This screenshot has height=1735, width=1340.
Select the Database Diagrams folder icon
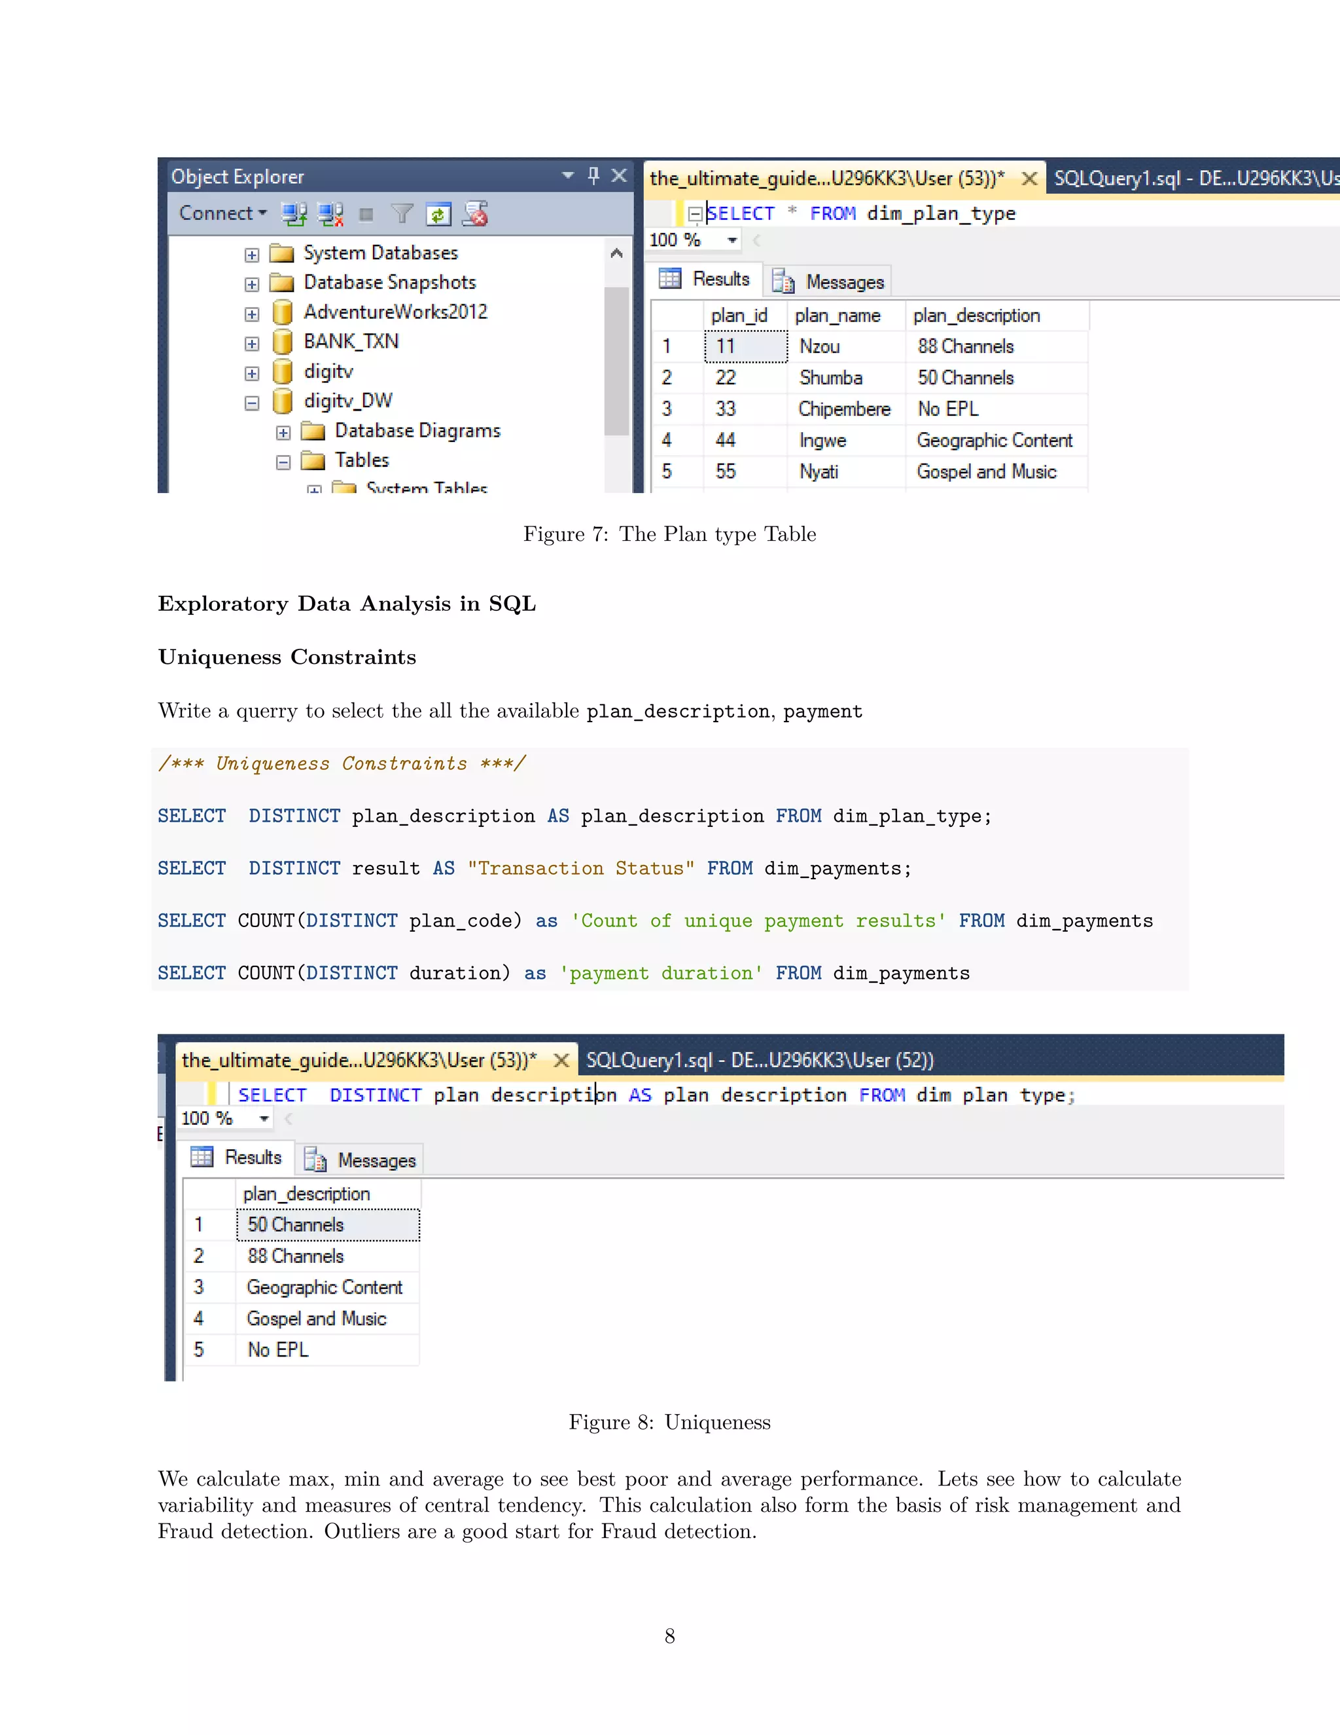click(313, 431)
